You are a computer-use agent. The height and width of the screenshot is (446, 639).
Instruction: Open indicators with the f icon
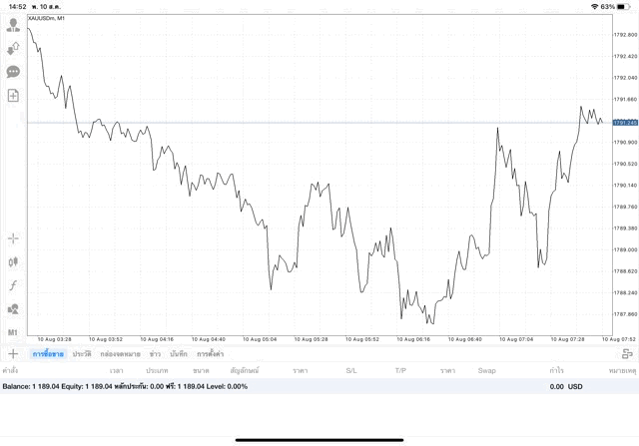pyautogui.click(x=13, y=285)
